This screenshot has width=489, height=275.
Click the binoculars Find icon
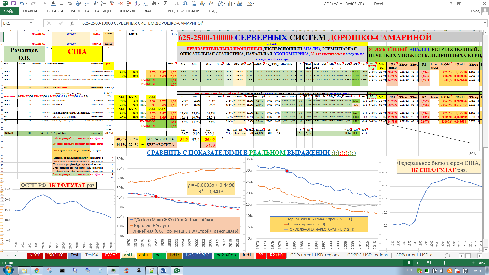coord(154,4)
